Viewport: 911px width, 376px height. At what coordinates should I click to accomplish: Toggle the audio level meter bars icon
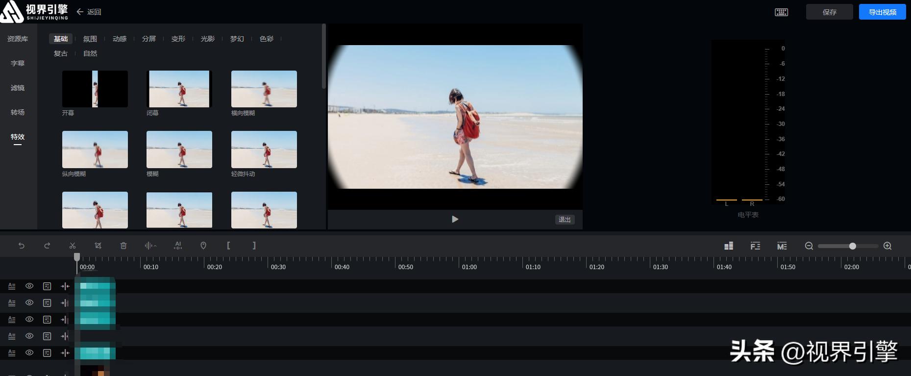[x=729, y=246]
